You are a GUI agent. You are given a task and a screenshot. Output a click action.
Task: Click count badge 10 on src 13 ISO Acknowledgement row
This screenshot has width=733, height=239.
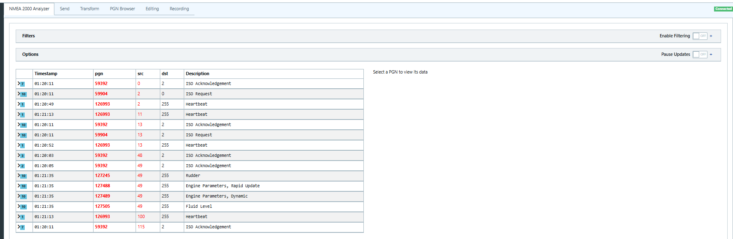point(23,125)
